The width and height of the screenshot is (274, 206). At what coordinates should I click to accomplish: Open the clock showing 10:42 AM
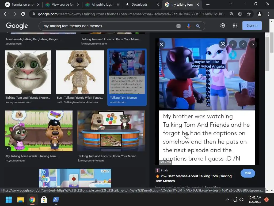pos(255,200)
